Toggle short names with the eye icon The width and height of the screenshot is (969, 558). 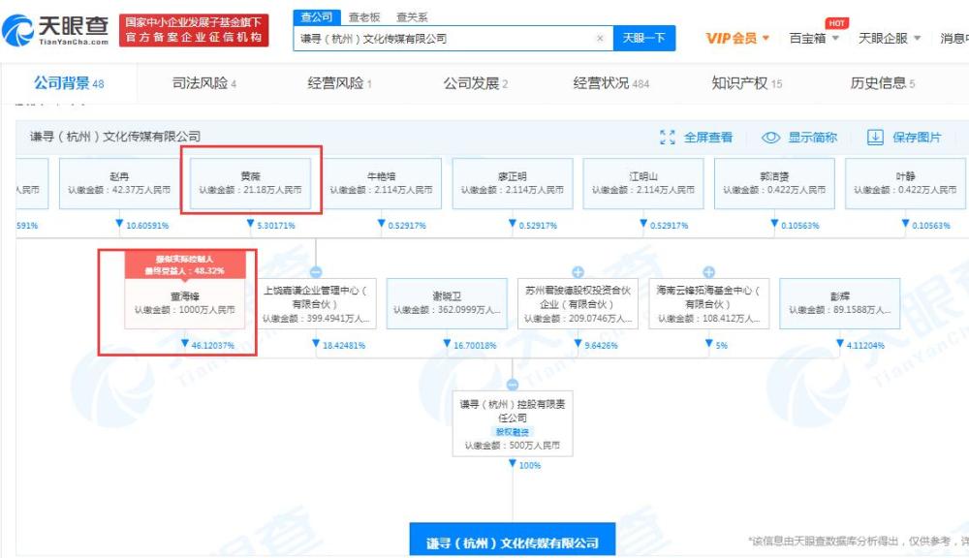770,138
